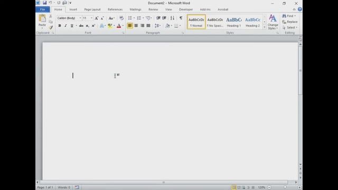Switch to the Mailings tab
This screenshot has width=338, height=190.
pyautogui.click(x=135, y=9)
